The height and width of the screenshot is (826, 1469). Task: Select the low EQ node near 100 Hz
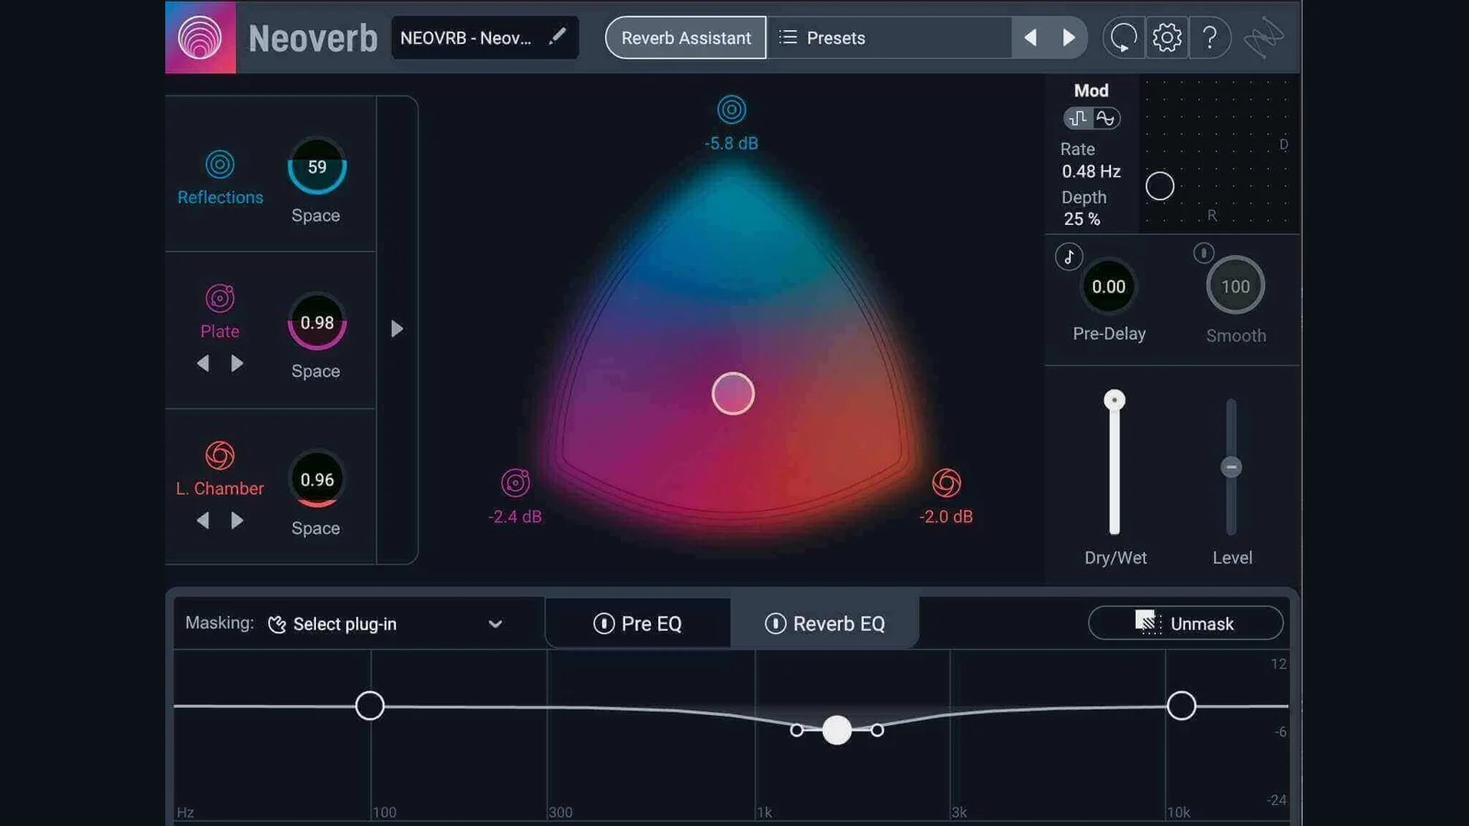(x=370, y=706)
